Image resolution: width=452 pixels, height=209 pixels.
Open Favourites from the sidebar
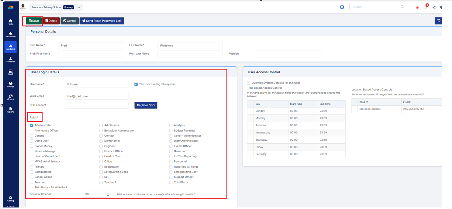(11, 35)
